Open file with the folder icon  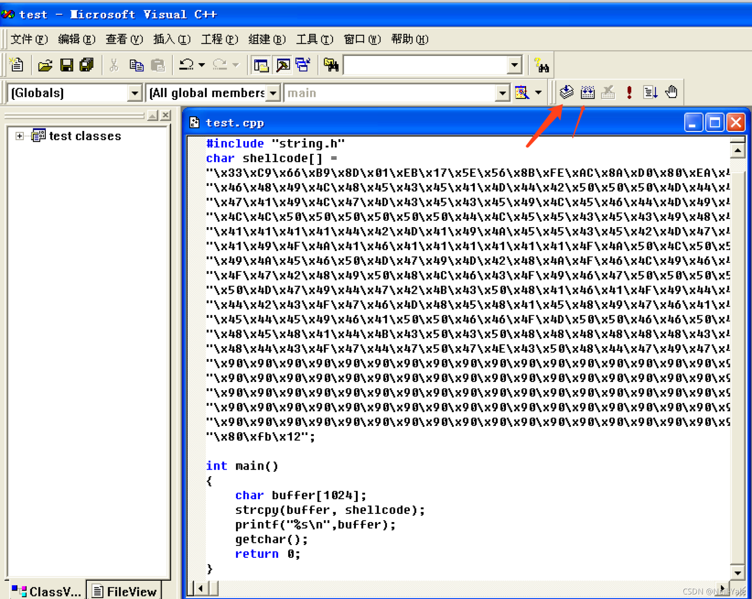45,65
